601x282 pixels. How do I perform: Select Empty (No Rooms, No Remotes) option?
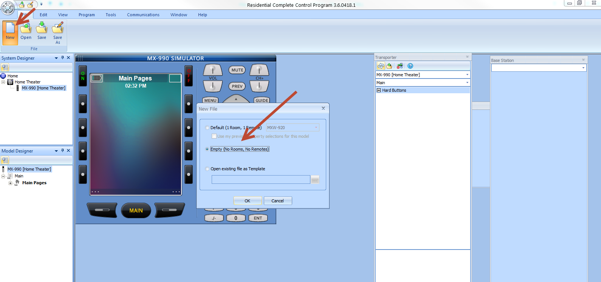[x=207, y=149]
